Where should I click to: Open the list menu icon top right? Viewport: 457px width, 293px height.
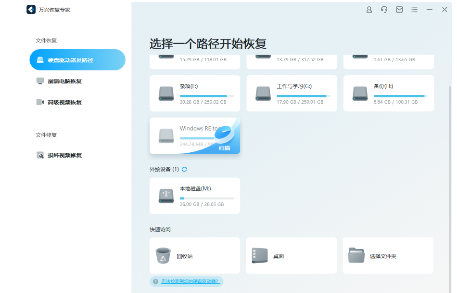[x=414, y=9]
